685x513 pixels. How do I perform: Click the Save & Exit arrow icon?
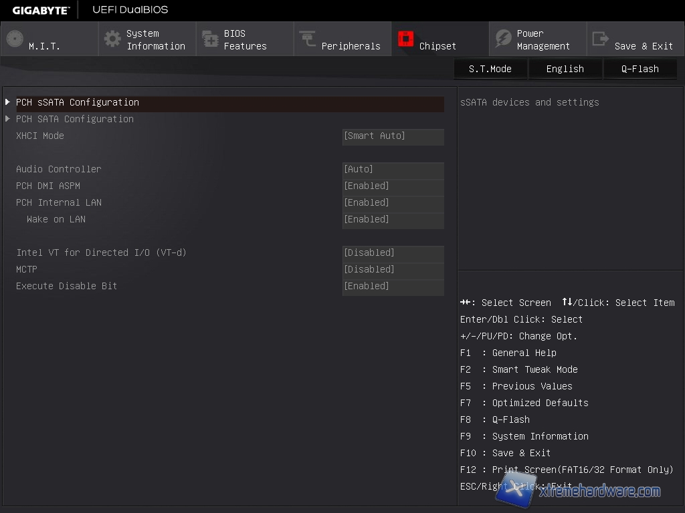(601, 39)
